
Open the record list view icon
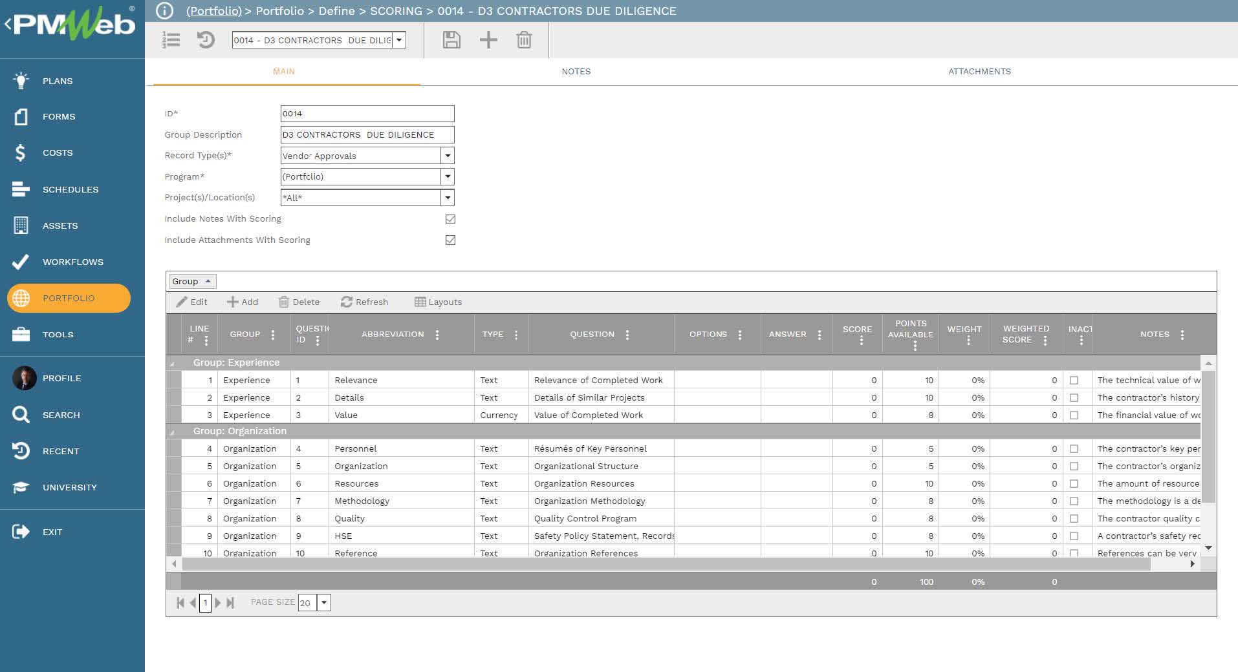[171, 40]
